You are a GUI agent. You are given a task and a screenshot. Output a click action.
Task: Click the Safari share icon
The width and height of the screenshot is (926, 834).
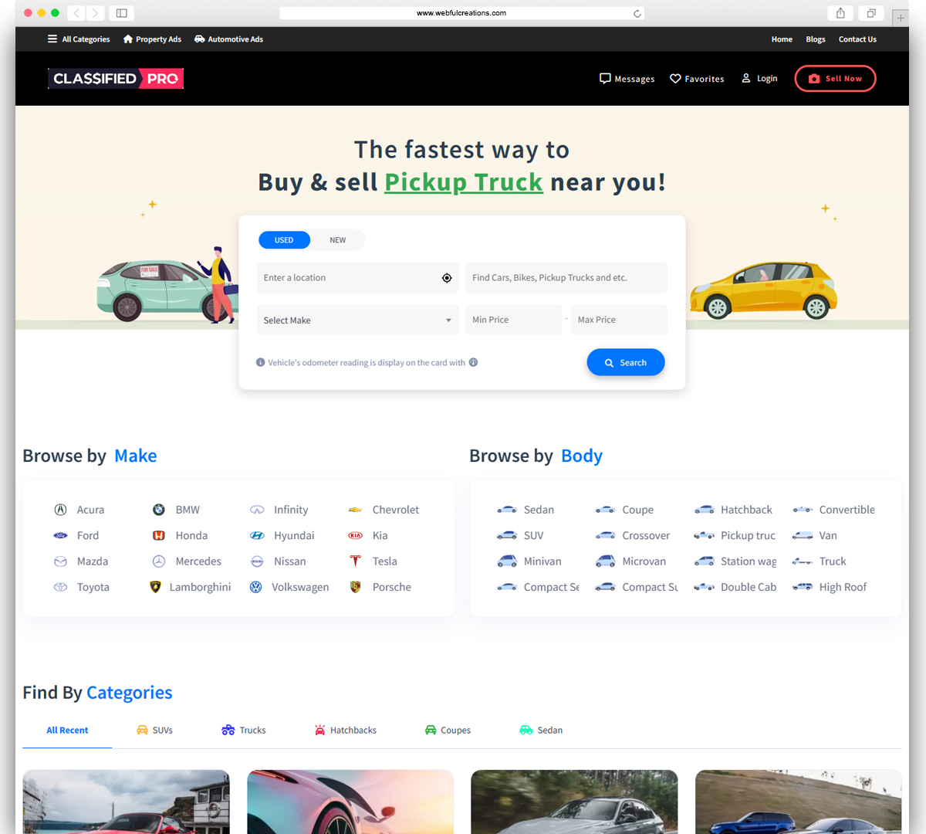click(840, 13)
